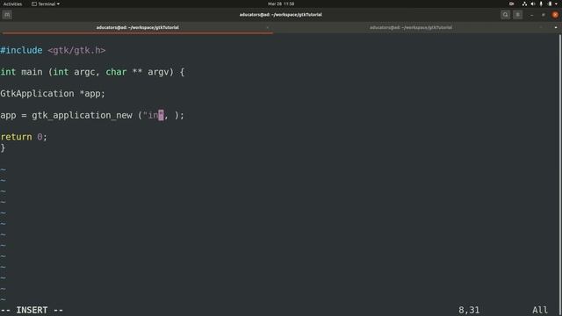This screenshot has width=562, height=316.
Task: Click the window title 'educators@ed: ~/workspace/gtkTutorial'
Action: click(x=281, y=15)
